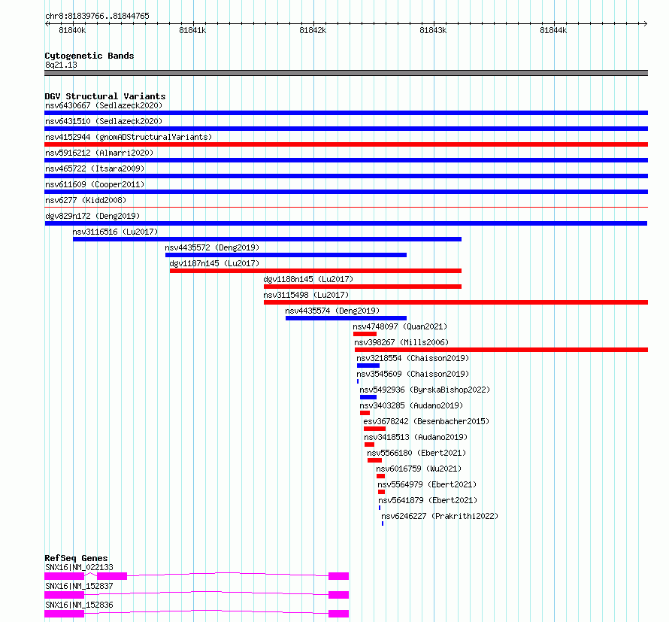Click nsv5564979 (Ebert2021) label

(x=427, y=484)
